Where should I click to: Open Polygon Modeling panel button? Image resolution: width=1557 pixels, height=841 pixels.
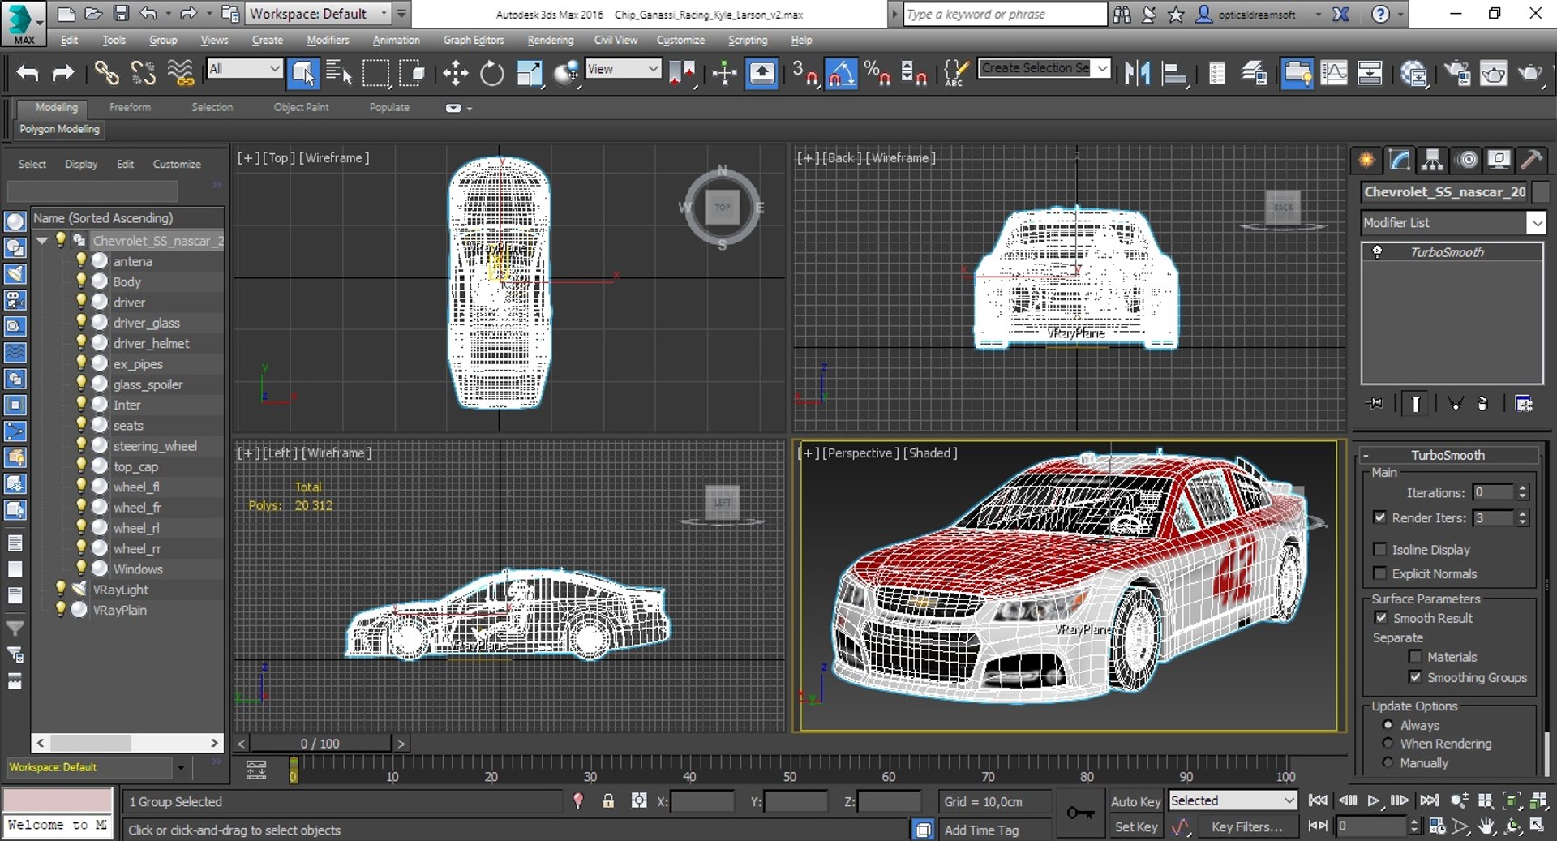(x=59, y=129)
